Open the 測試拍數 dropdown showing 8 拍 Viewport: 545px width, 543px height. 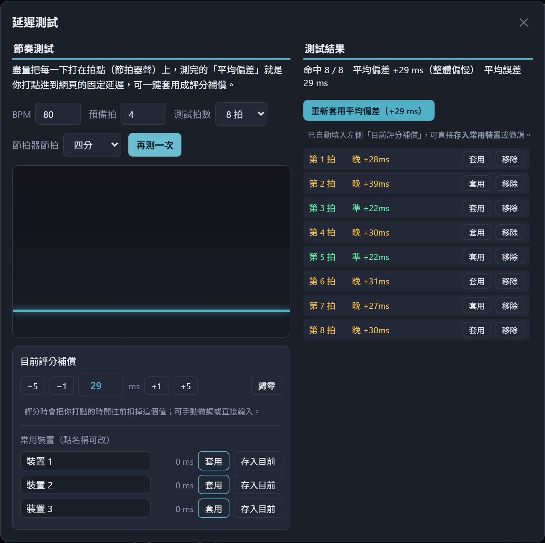pos(241,114)
